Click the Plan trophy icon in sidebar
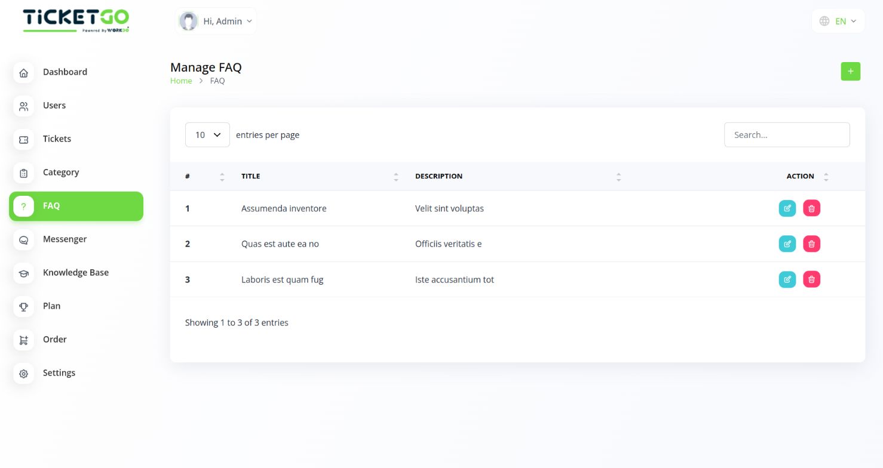This screenshot has width=883, height=468. click(x=23, y=307)
